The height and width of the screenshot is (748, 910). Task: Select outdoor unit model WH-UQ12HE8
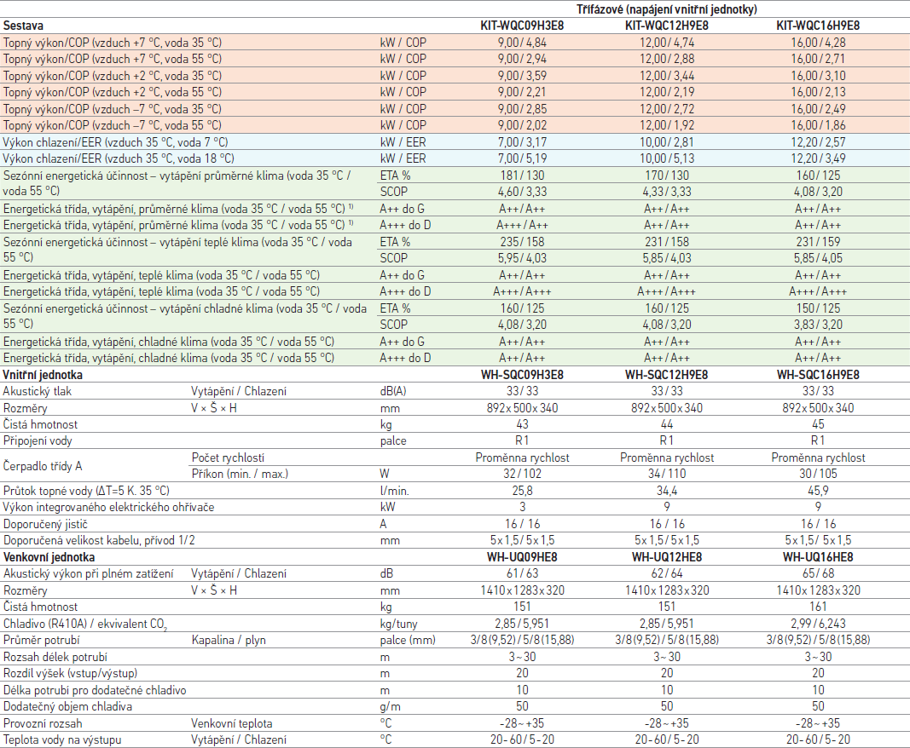[666, 557]
